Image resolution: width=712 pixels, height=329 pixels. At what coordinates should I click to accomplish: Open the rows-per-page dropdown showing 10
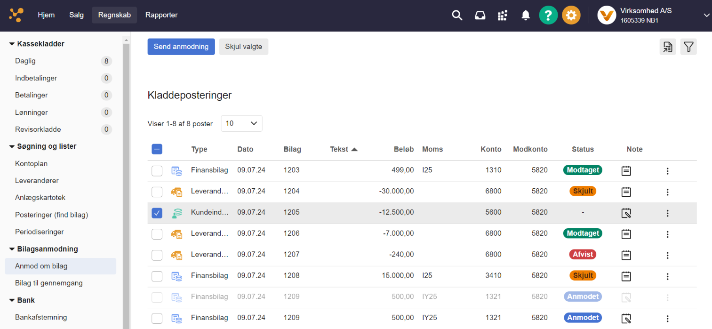click(x=241, y=123)
